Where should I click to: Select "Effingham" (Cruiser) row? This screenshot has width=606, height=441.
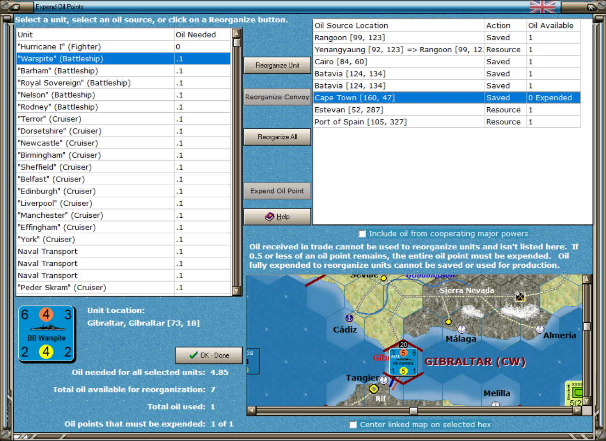[x=123, y=227]
